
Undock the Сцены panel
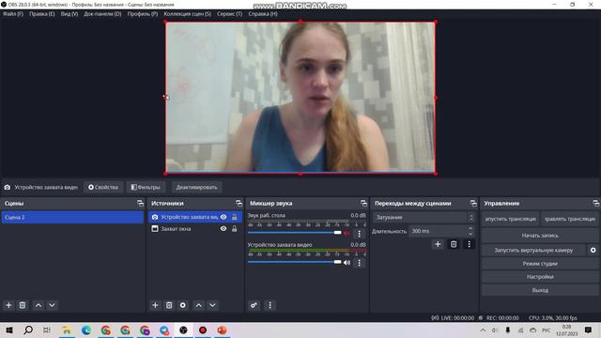click(x=140, y=203)
